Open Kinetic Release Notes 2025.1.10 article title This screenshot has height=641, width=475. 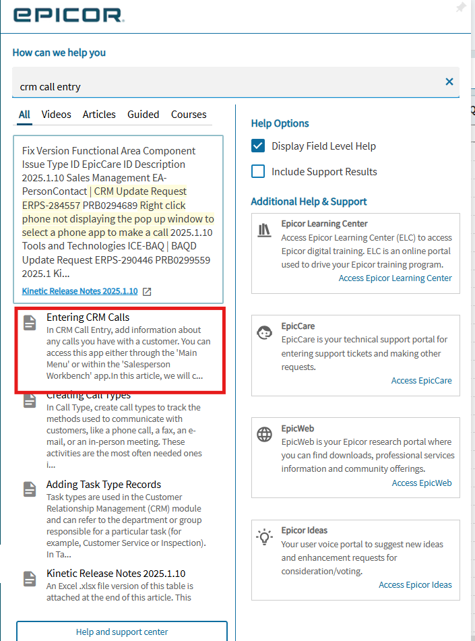pos(116,574)
